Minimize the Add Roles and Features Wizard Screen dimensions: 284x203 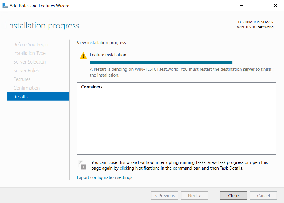point(241,6)
